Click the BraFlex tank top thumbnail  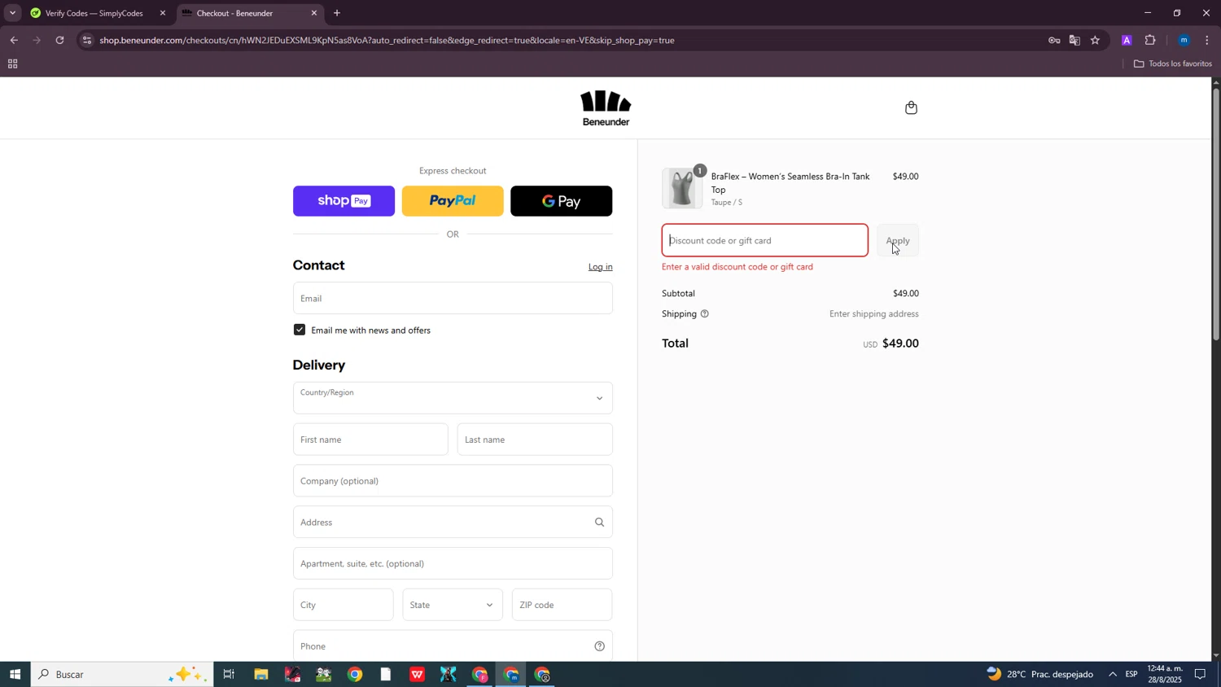(x=682, y=188)
